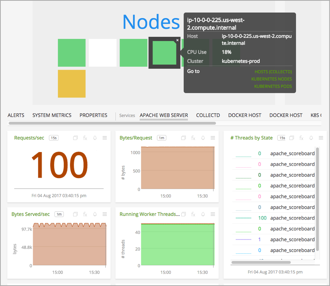Click copy icon on Running Worker Threads chart
Viewport: 330px width, 286px height.
pyautogui.click(x=184, y=214)
